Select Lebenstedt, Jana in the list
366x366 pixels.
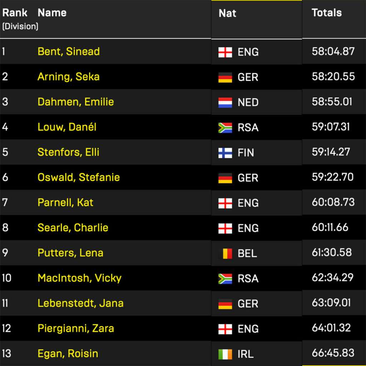pos(80,303)
